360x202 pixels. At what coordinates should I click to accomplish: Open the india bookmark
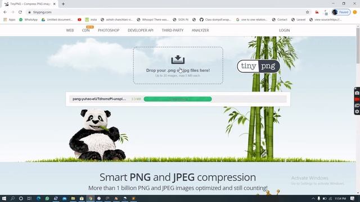pos(91,20)
